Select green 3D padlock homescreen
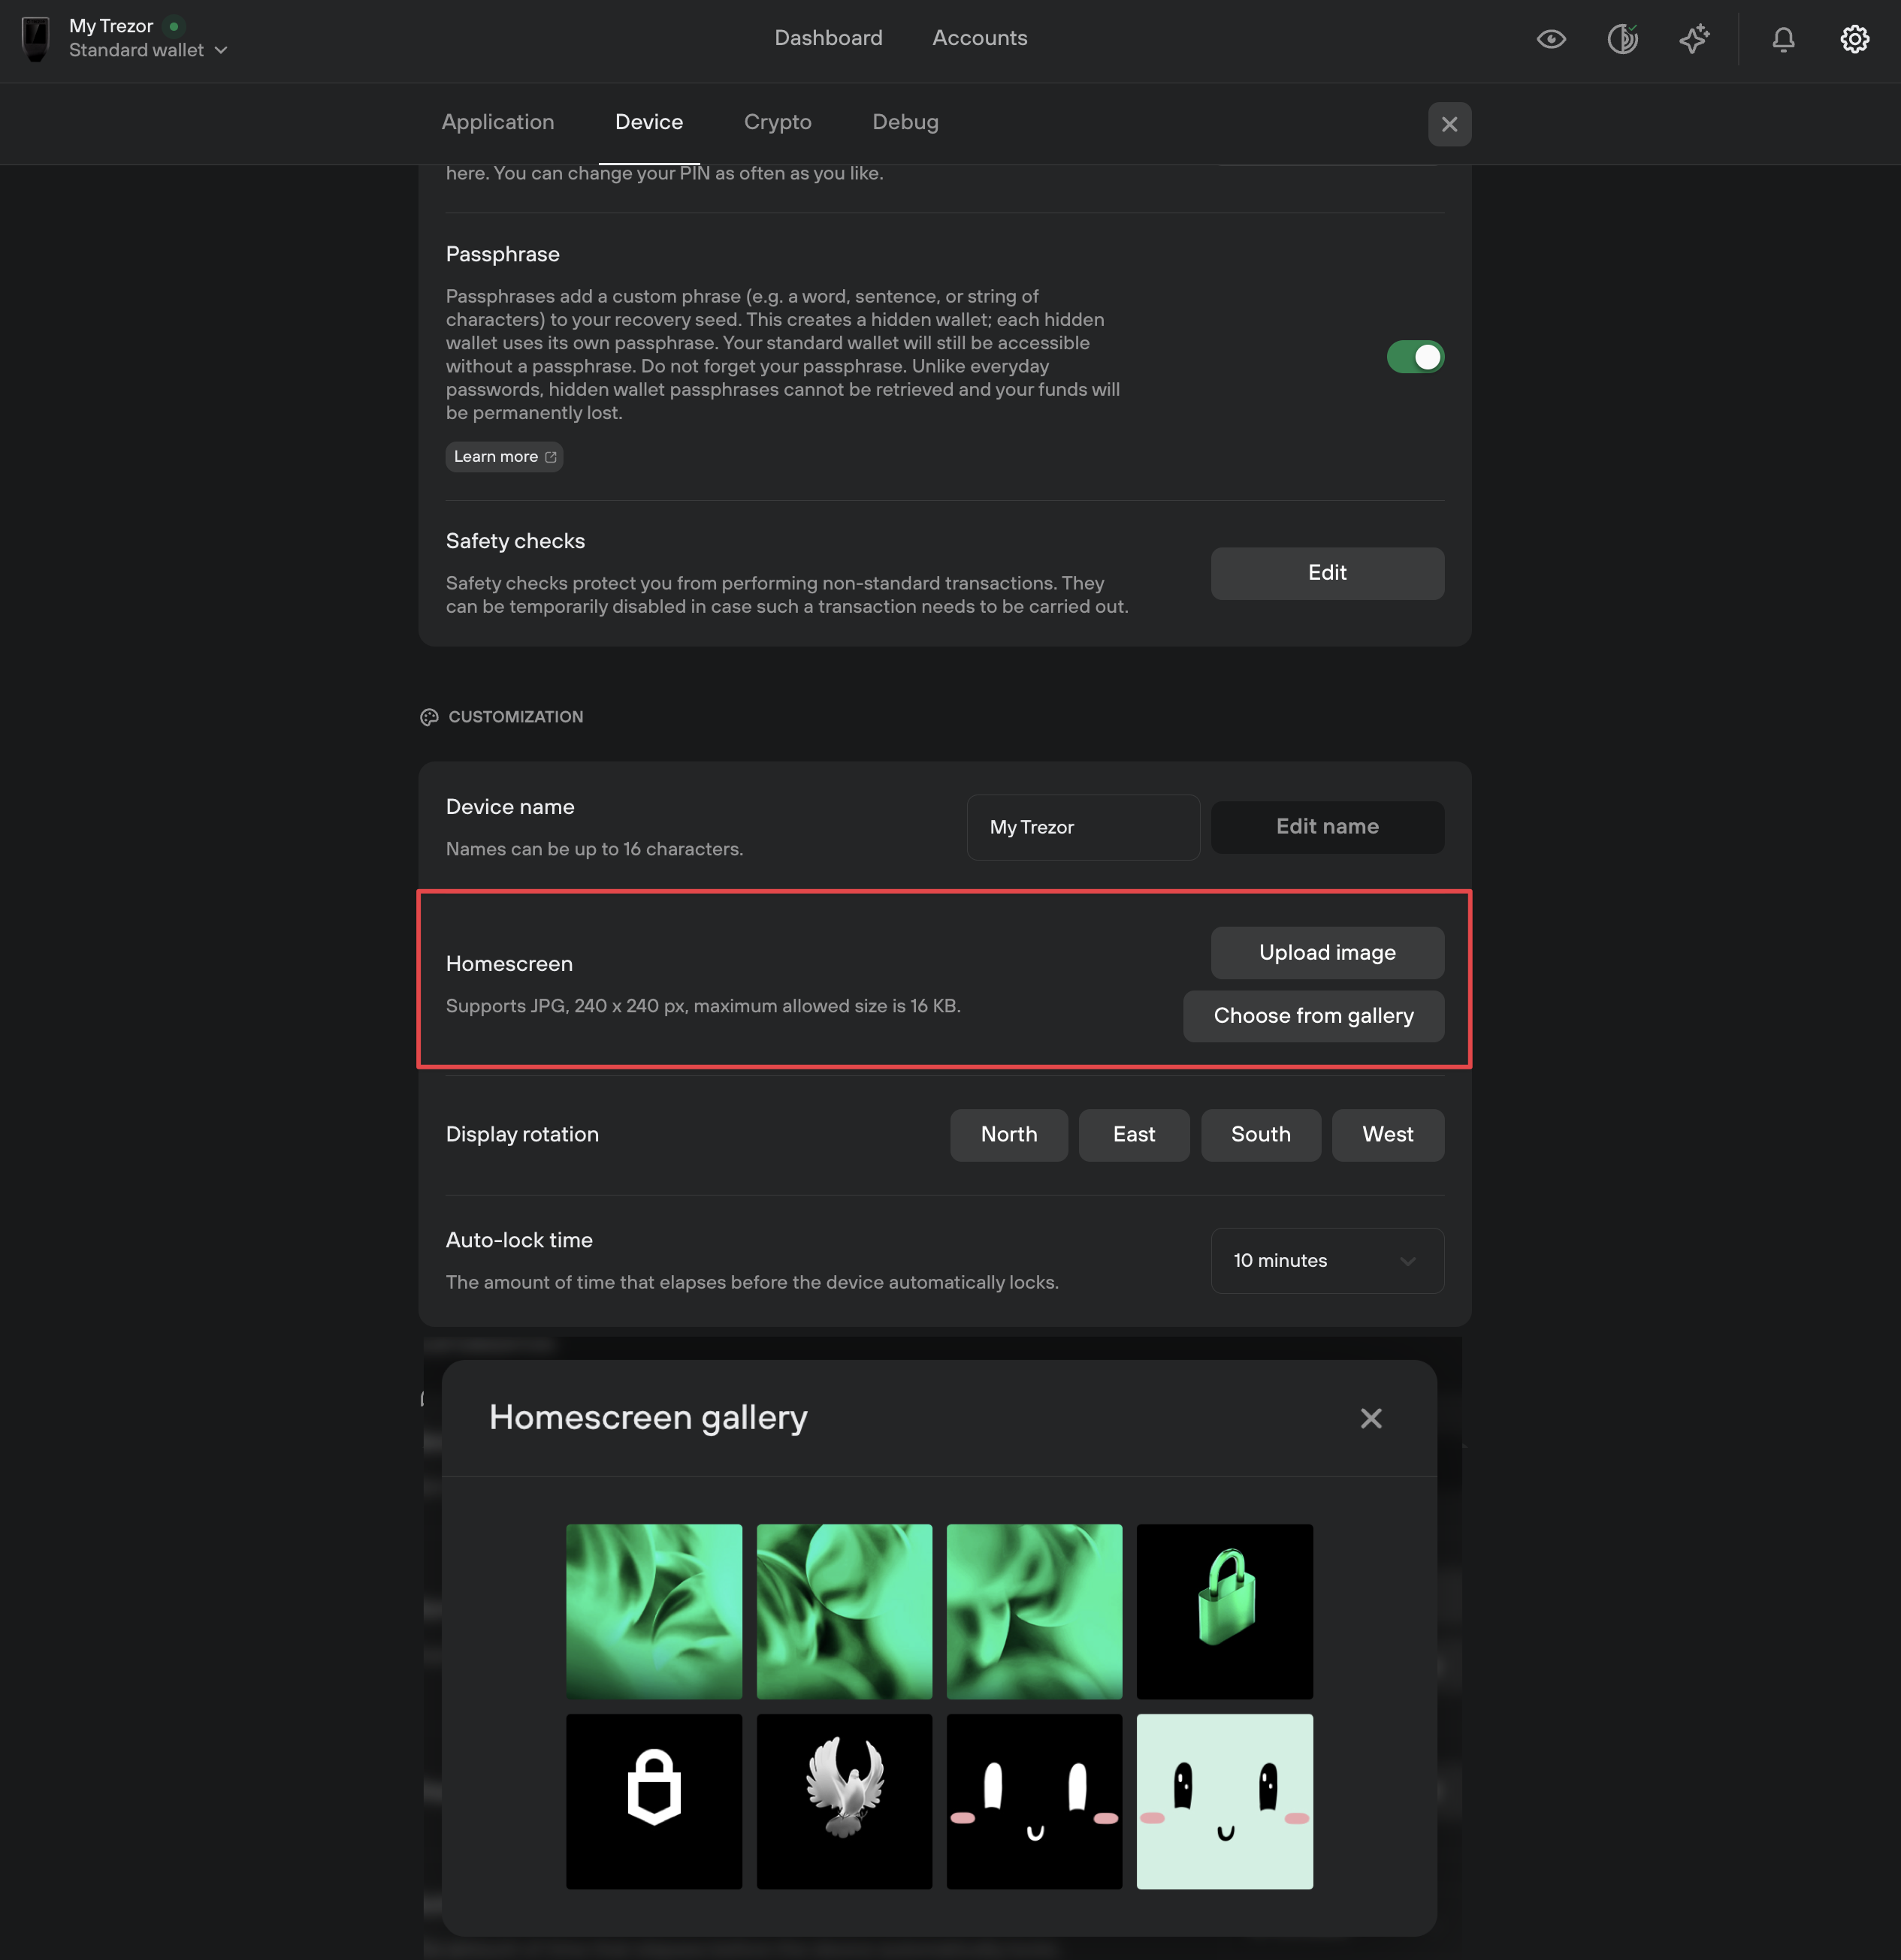This screenshot has height=1960, width=1901. [x=1225, y=1611]
